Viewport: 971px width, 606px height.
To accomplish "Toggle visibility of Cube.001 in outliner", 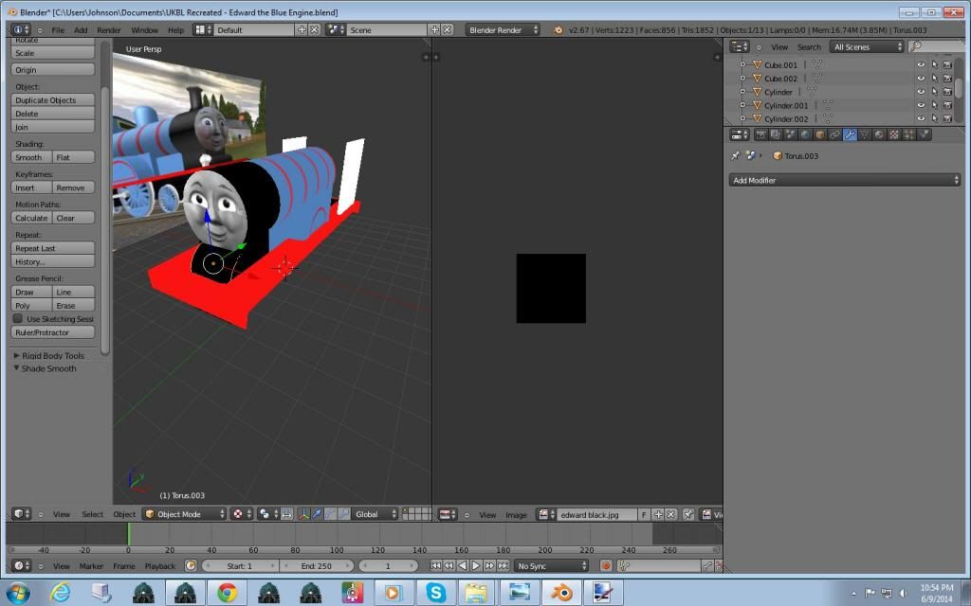I will click(921, 65).
